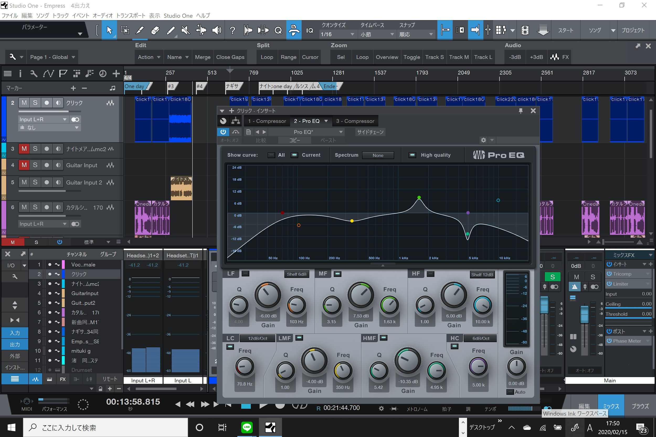Click the Close Gaps button
Viewport: 656px width, 437px height.
(x=230, y=57)
